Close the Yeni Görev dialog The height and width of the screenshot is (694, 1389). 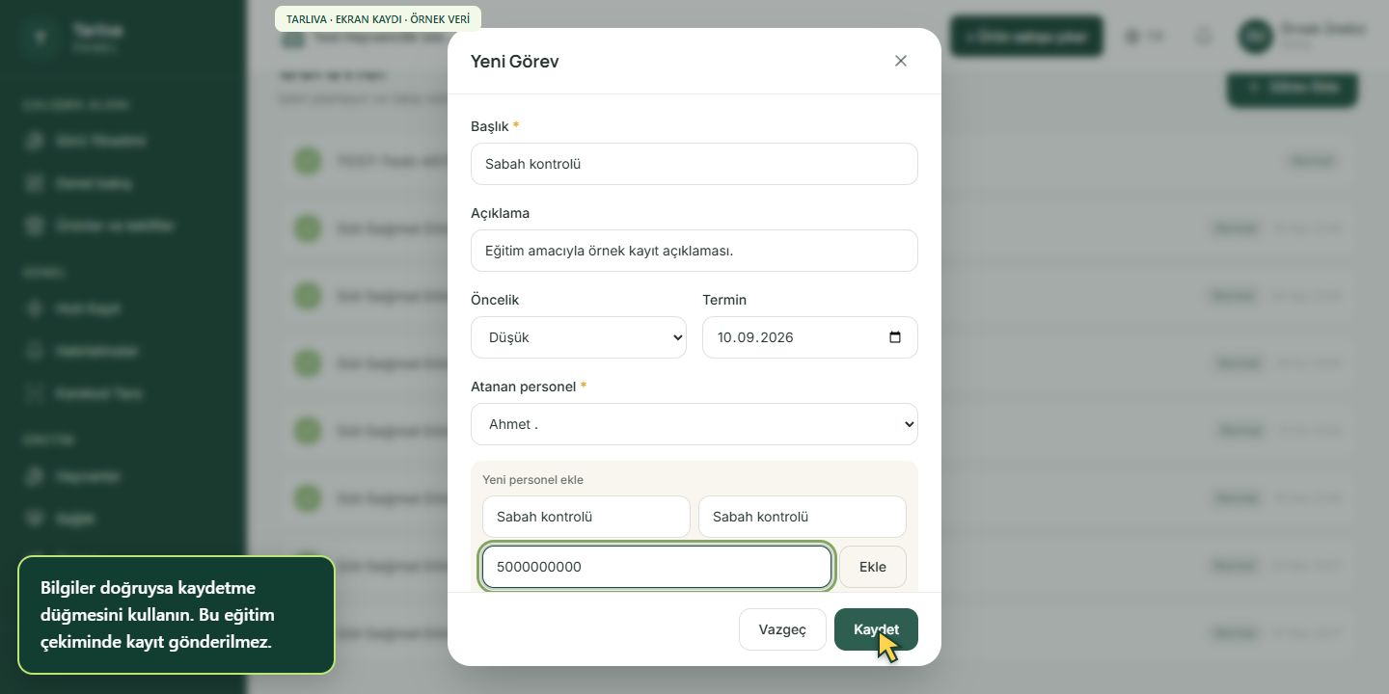(901, 61)
